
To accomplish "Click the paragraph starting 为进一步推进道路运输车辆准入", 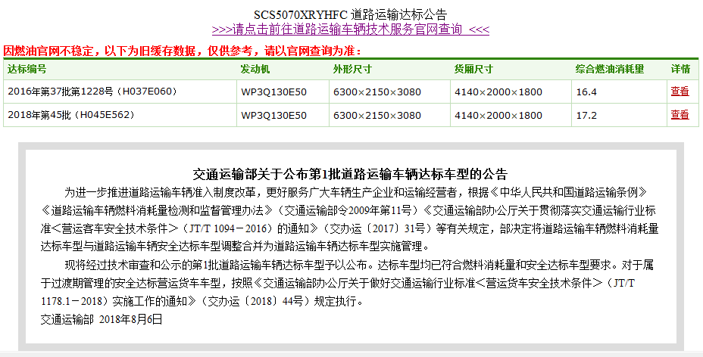I will (x=350, y=219).
